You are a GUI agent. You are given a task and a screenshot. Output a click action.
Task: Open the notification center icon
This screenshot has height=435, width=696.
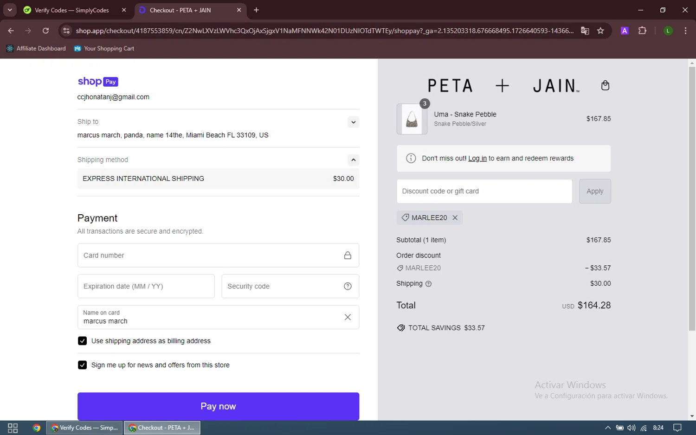(x=677, y=428)
